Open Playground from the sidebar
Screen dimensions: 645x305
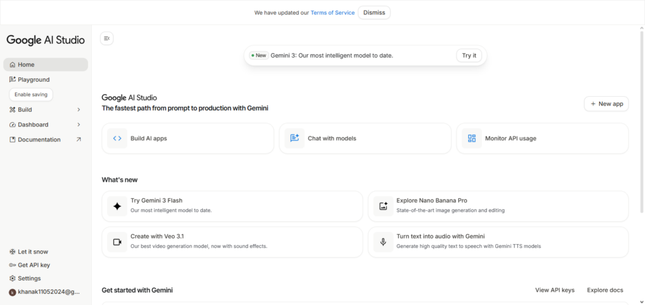coord(45,80)
